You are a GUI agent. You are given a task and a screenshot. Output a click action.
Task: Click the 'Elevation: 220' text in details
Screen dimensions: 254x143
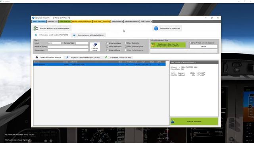click(177, 69)
